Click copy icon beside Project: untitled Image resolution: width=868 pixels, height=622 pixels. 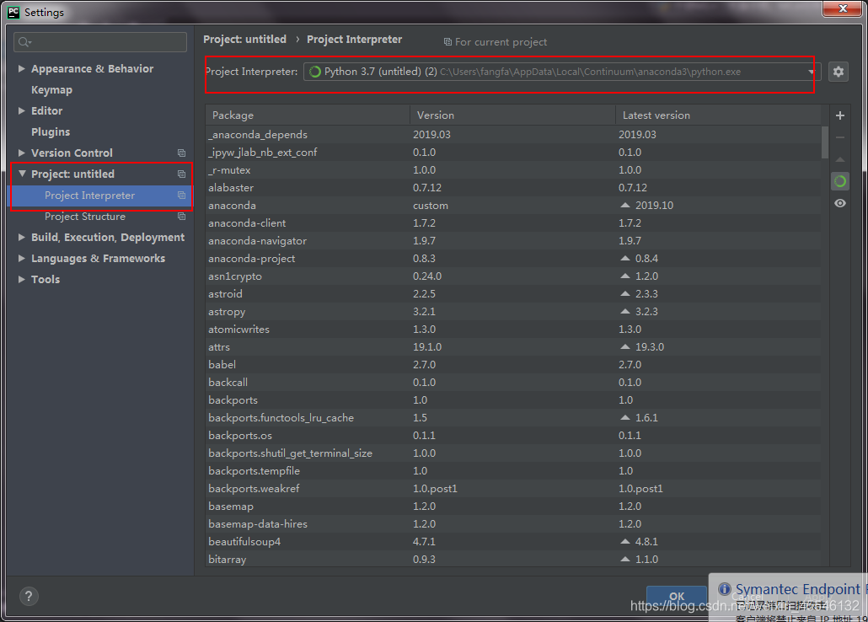(181, 174)
